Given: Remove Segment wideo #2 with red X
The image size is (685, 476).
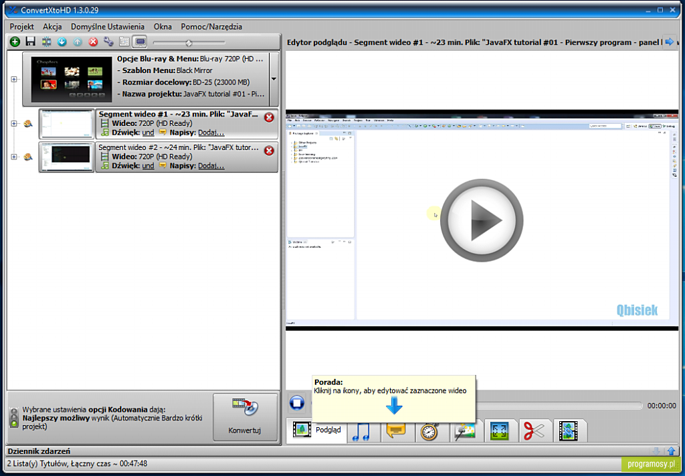Looking at the screenshot, I should click(269, 151).
